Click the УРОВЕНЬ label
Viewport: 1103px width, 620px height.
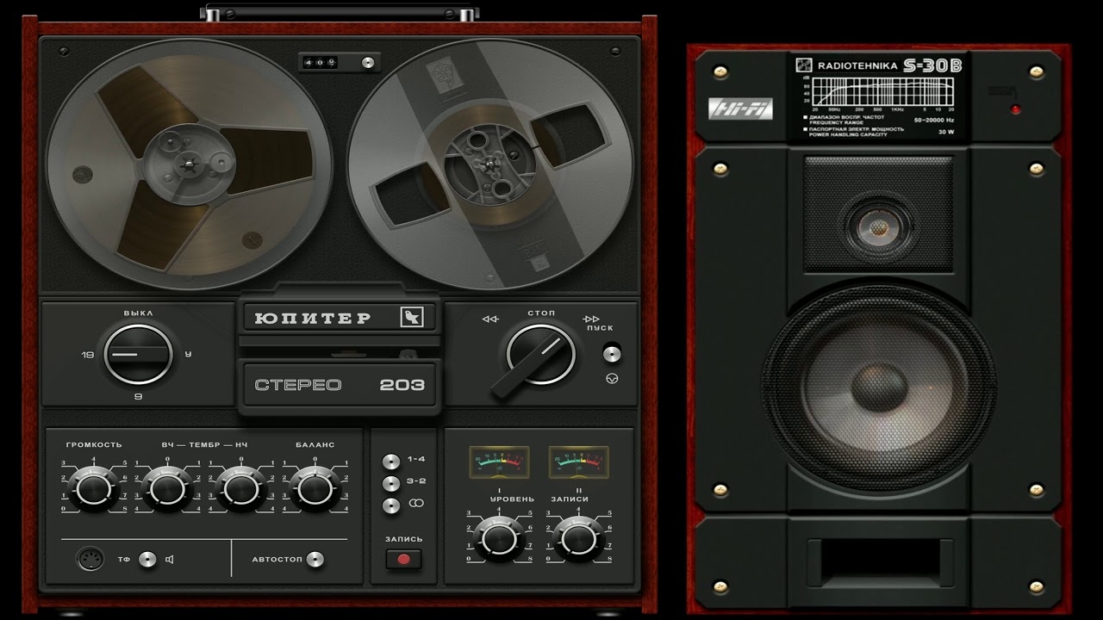[512, 499]
